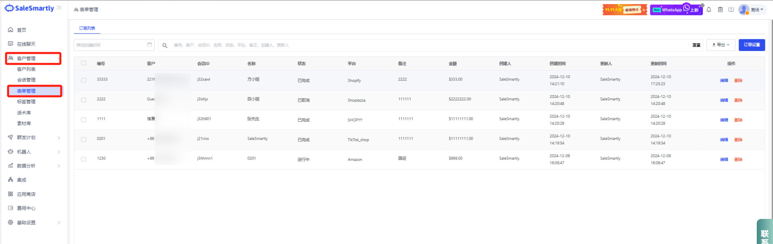Toggle the select-all checkbox in table header
The height and width of the screenshot is (244, 773).
pyautogui.click(x=83, y=63)
